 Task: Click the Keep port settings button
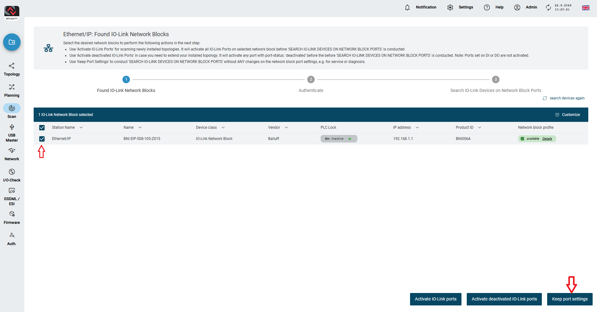(x=570, y=299)
